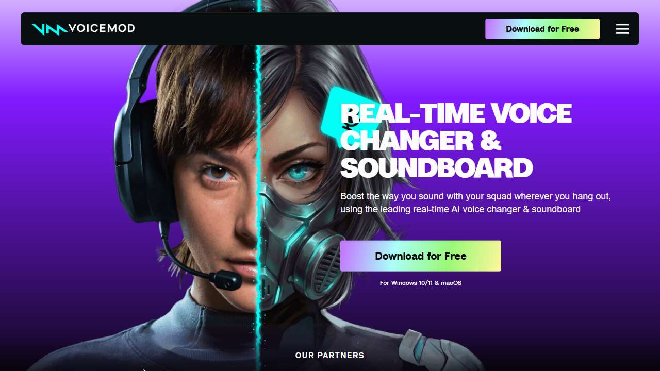The height and width of the screenshot is (371, 660).
Task: Click the Voicemod waveform logo icon
Action: [x=49, y=29]
